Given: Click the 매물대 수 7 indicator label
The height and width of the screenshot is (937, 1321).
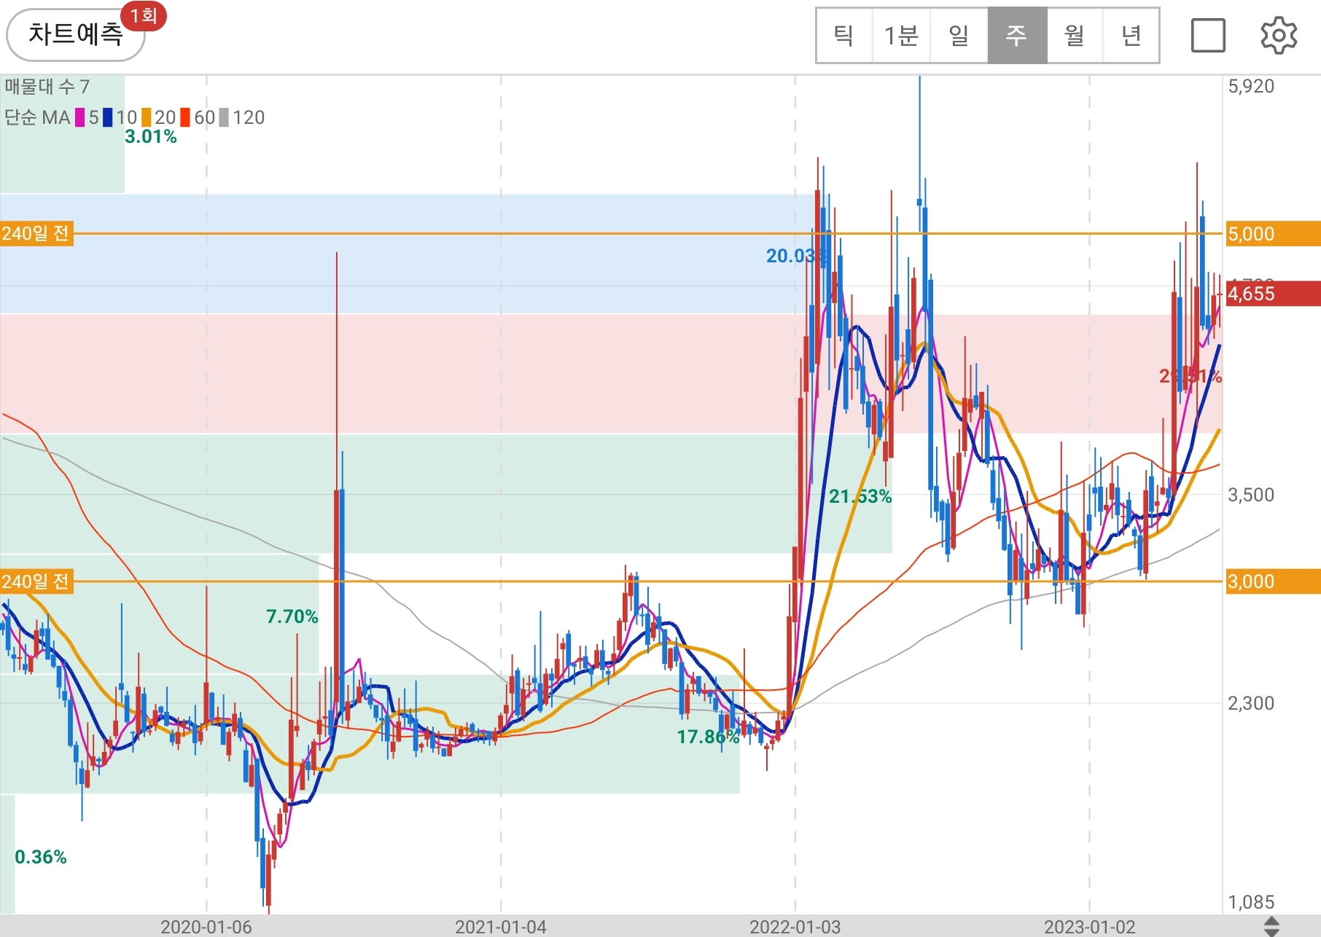Looking at the screenshot, I should [47, 87].
